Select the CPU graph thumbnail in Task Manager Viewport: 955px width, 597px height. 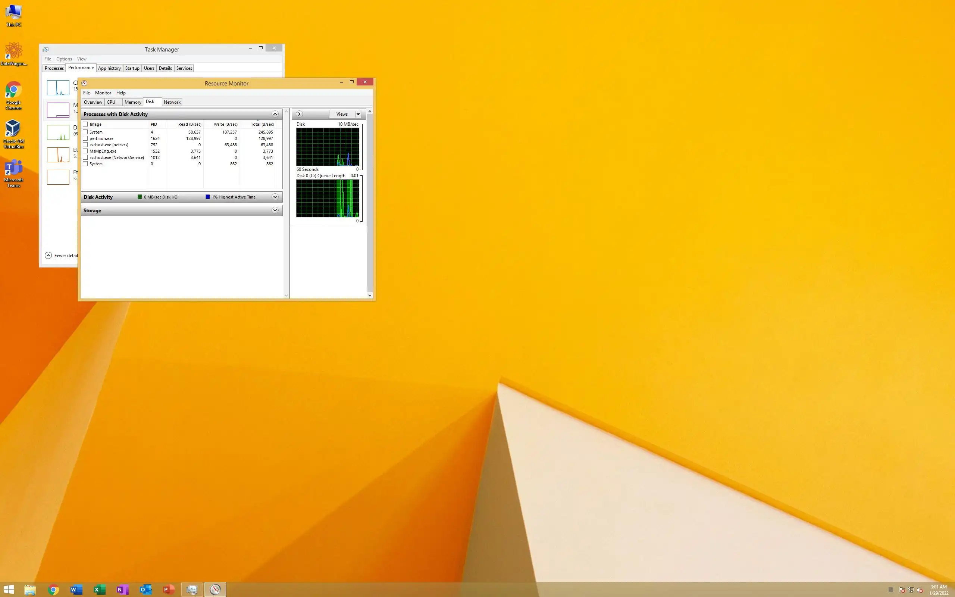tap(58, 88)
